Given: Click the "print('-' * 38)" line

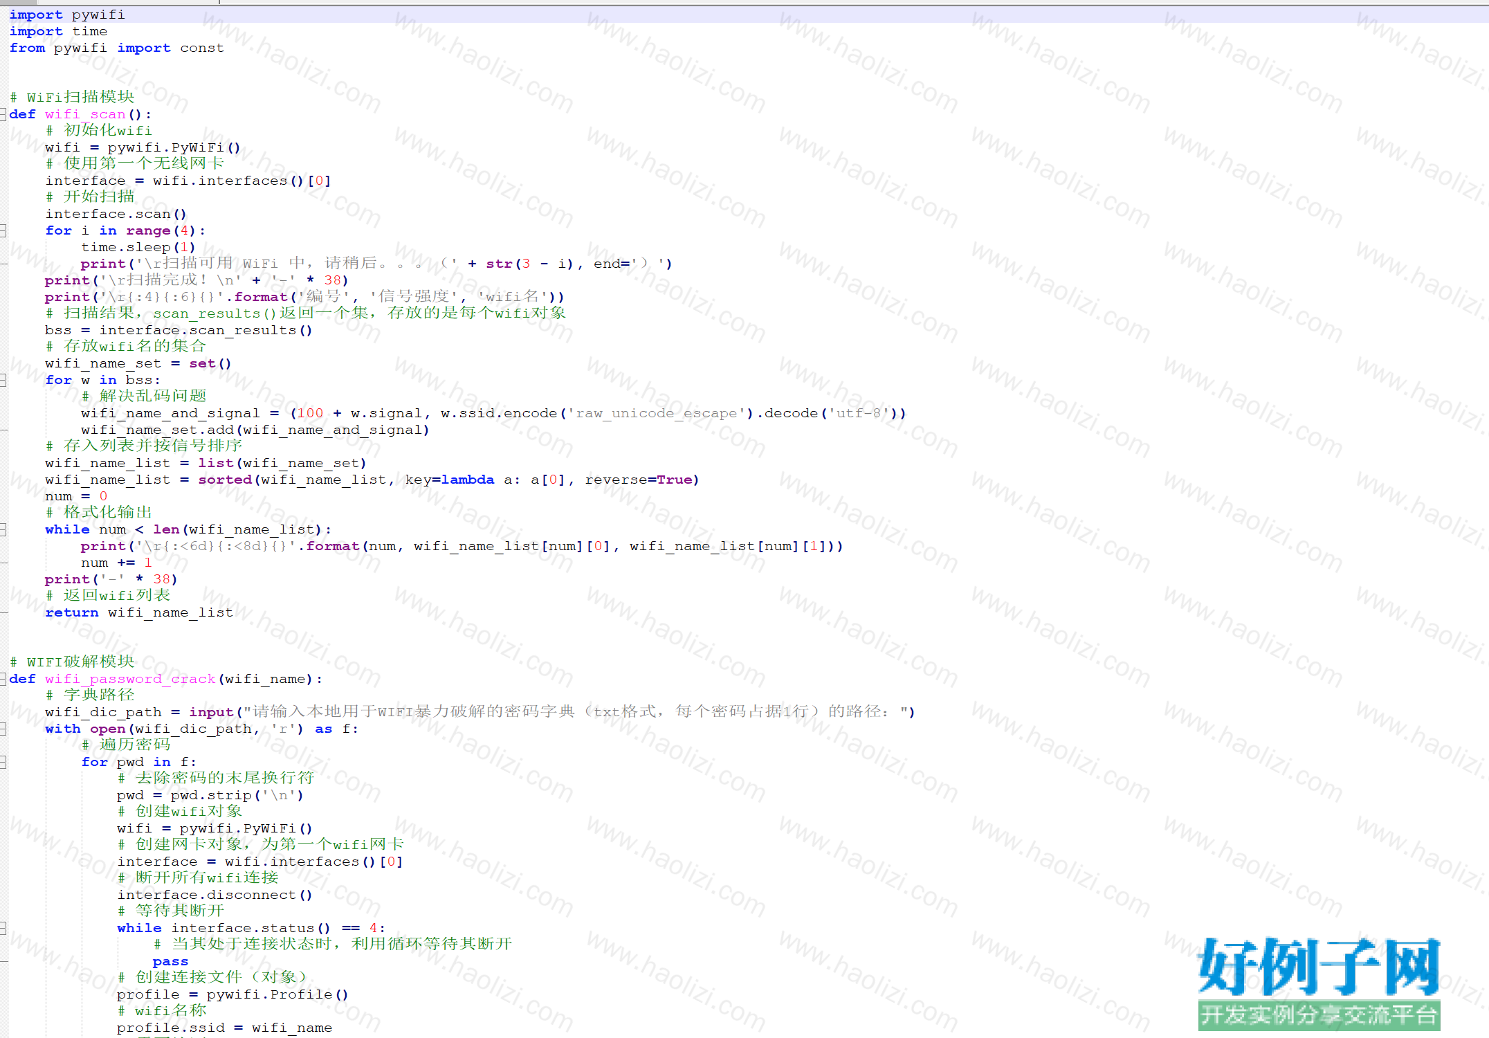Looking at the screenshot, I should coord(111,579).
